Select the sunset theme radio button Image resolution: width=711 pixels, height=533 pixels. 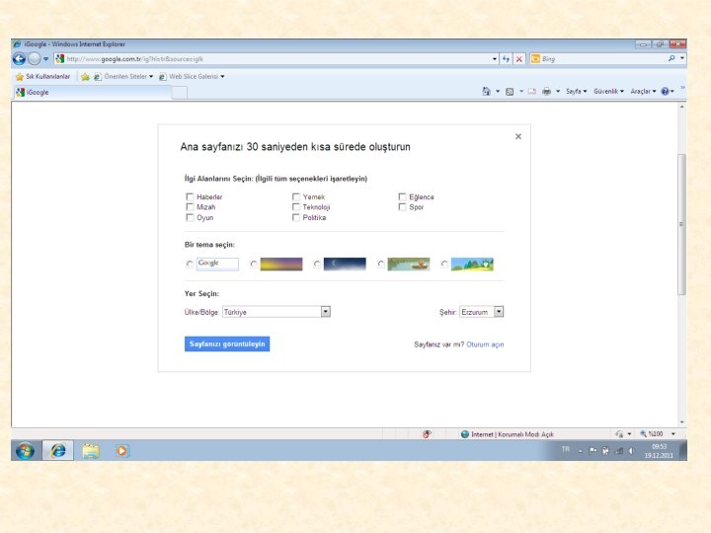254,264
